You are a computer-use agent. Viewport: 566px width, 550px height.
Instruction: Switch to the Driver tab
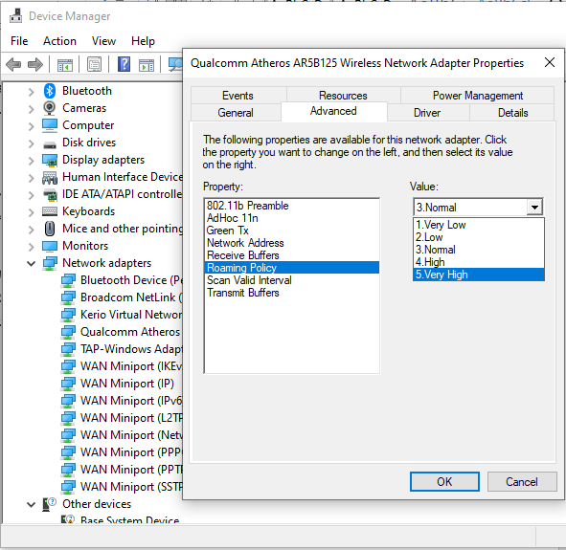coord(427,113)
